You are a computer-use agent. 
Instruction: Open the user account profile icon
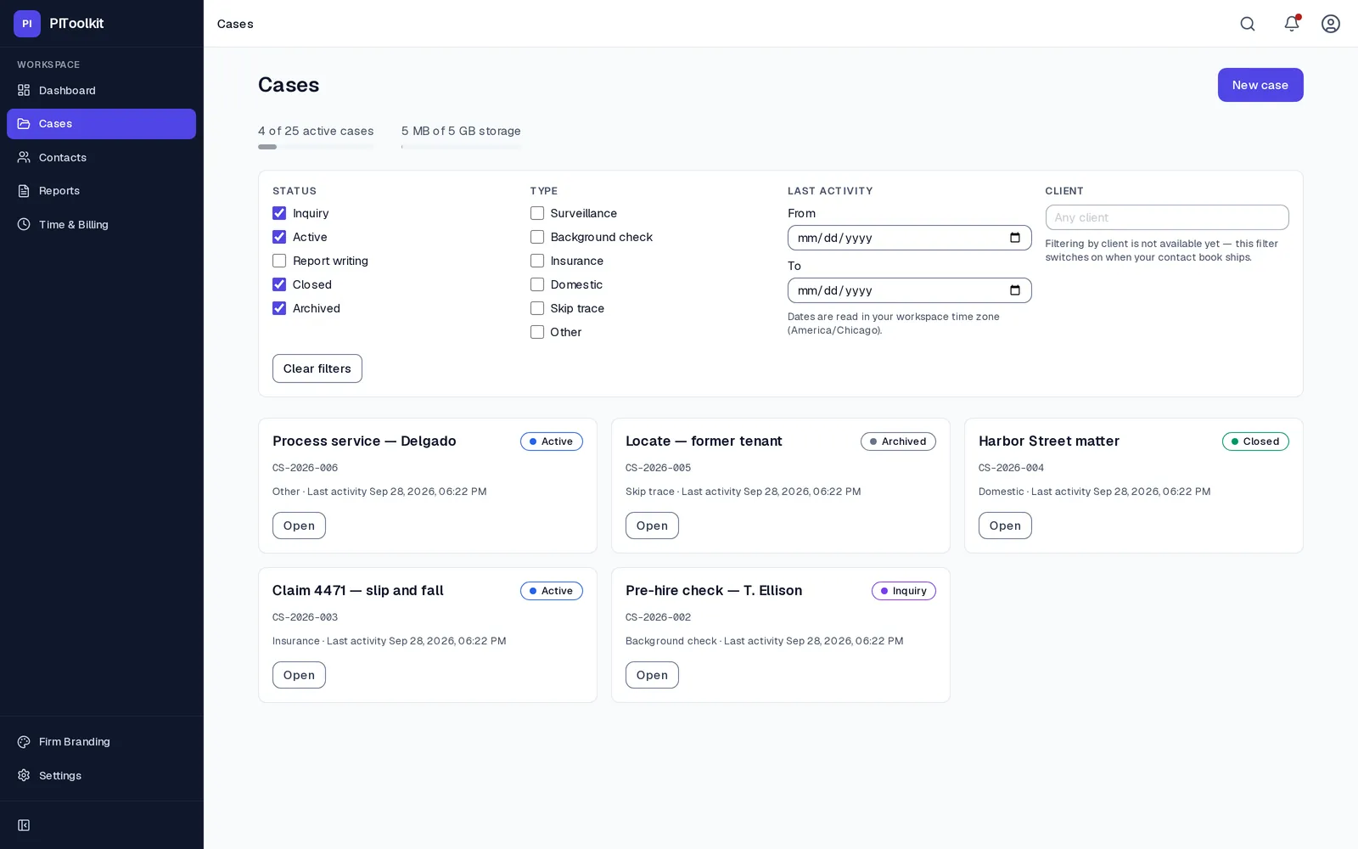click(x=1331, y=24)
